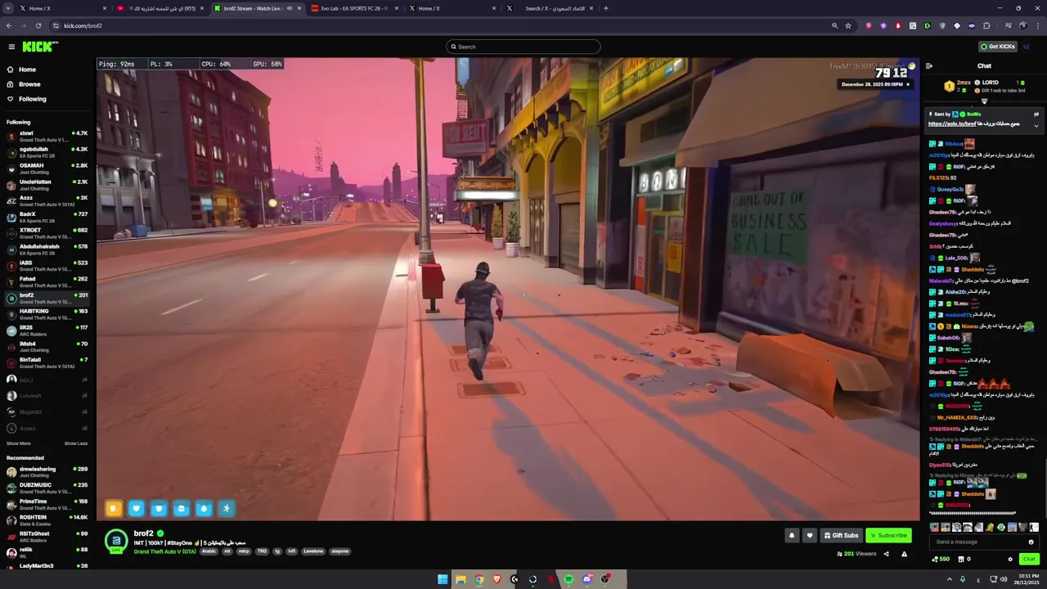Image resolution: width=1047 pixels, height=589 pixels.
Task: Share the brof2 stream
Action: pos(886,554)
